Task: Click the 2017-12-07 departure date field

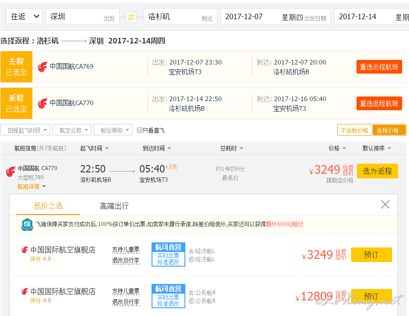Action: [276, 16]
